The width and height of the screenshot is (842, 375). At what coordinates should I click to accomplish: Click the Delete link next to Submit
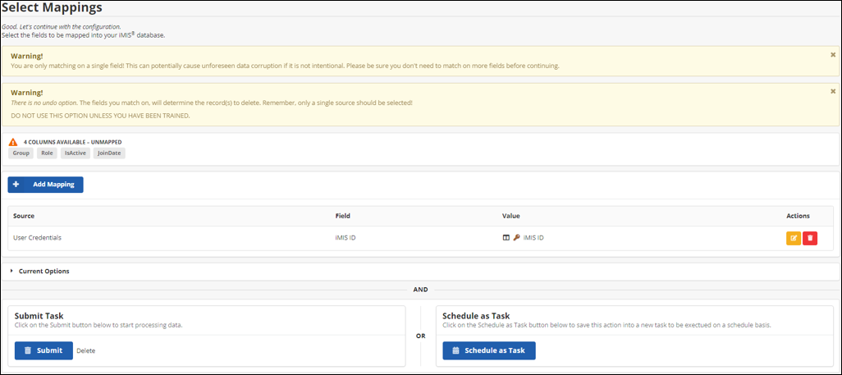click(x=85, y=350)
